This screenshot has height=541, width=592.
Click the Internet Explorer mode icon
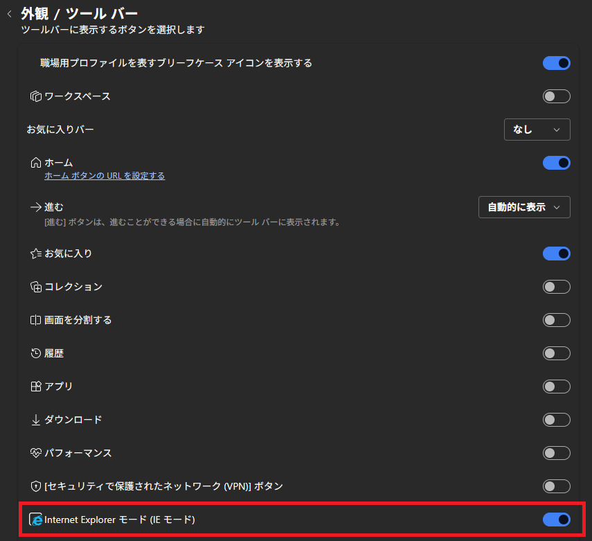click(36, 520)
